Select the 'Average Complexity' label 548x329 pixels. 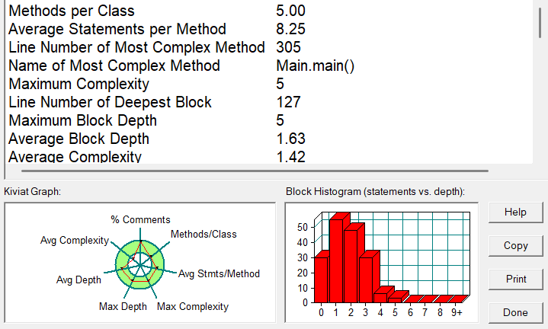(75, 156)
